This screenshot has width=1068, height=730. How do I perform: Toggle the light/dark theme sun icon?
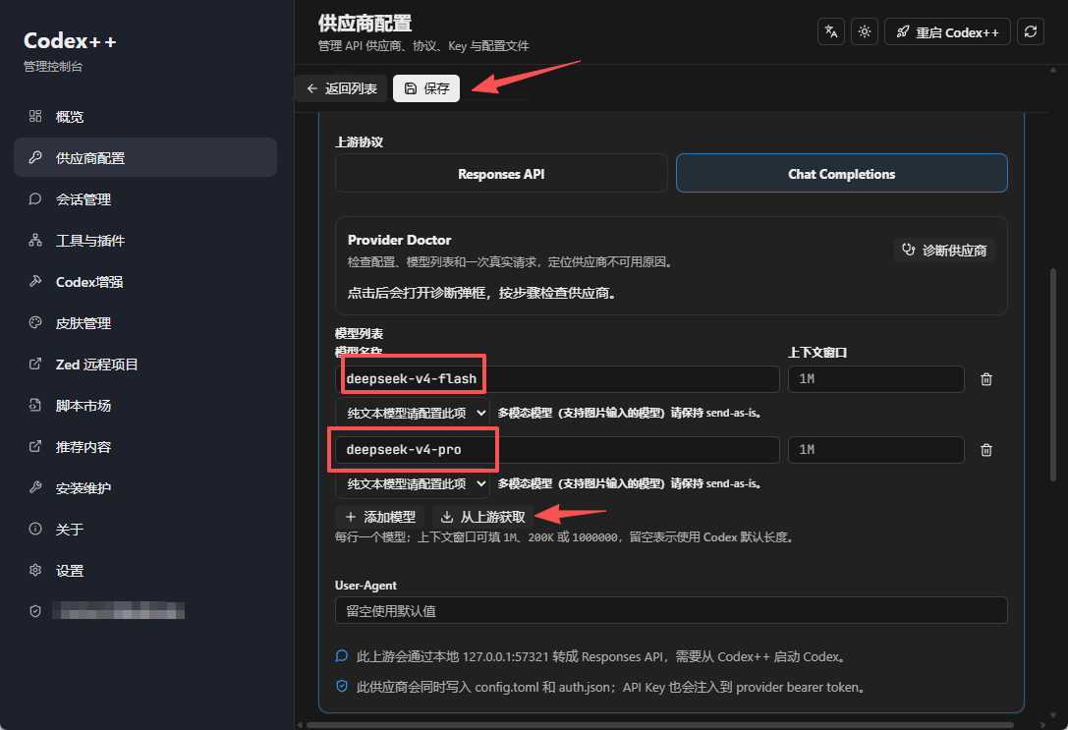pyautogui.click(x=865, y=32)
